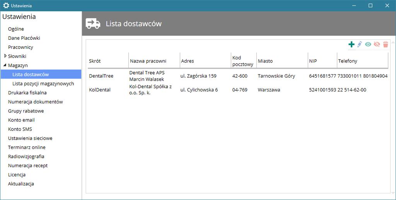Screen dimensions: 396x200
Task: Click city Tarnowskie Góry
Action: click(276, 76)
